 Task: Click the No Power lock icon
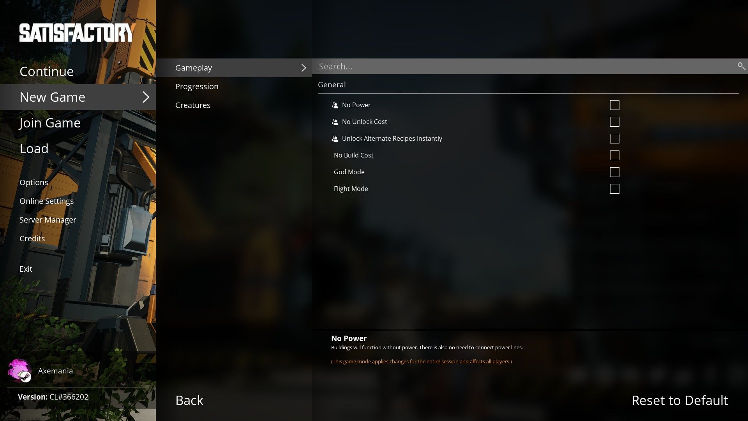pos(335,105)
